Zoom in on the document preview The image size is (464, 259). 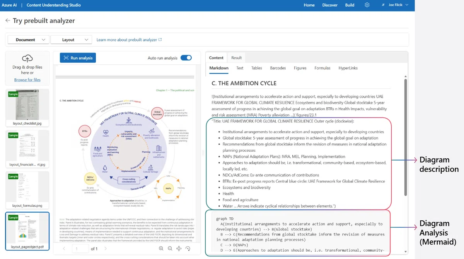[161, 249]
